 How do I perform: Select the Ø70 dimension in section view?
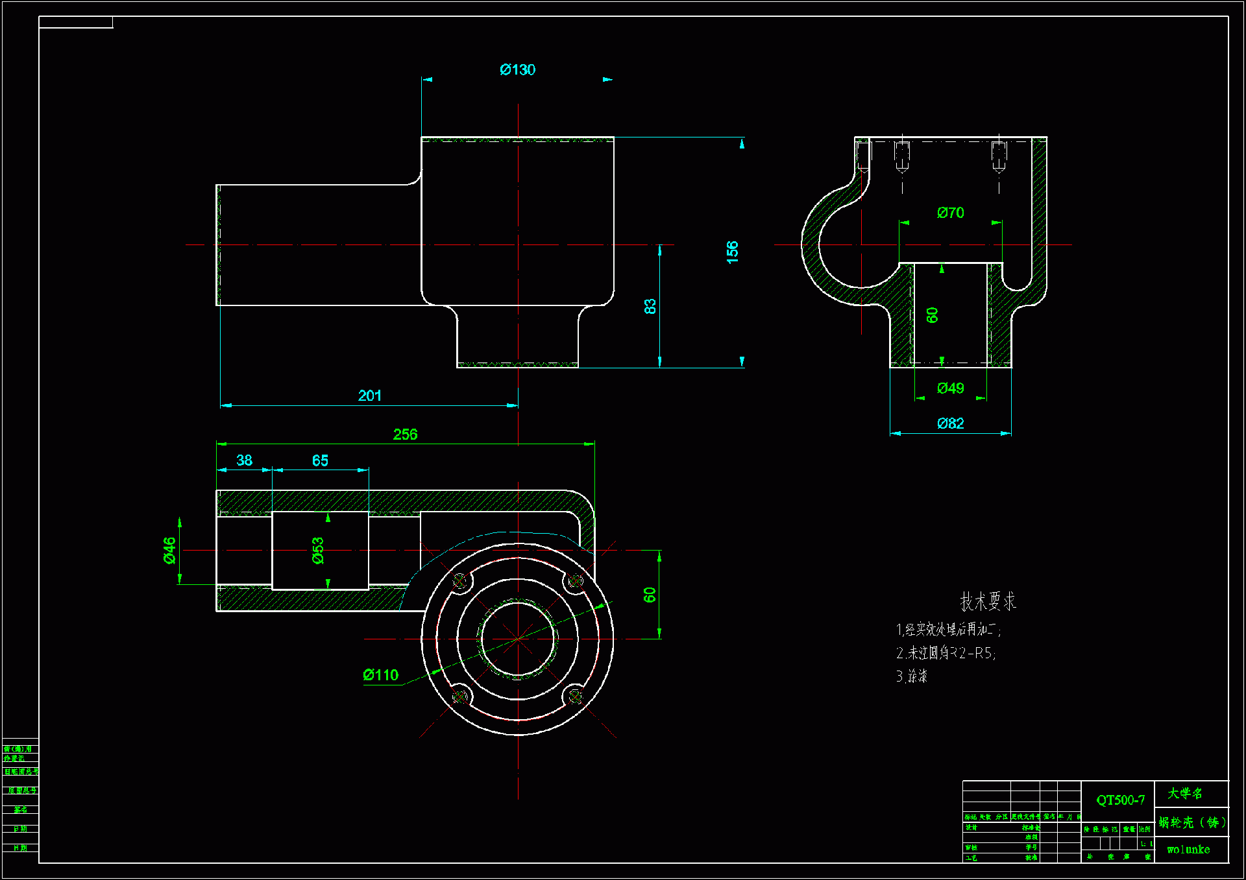pos(951,213)
